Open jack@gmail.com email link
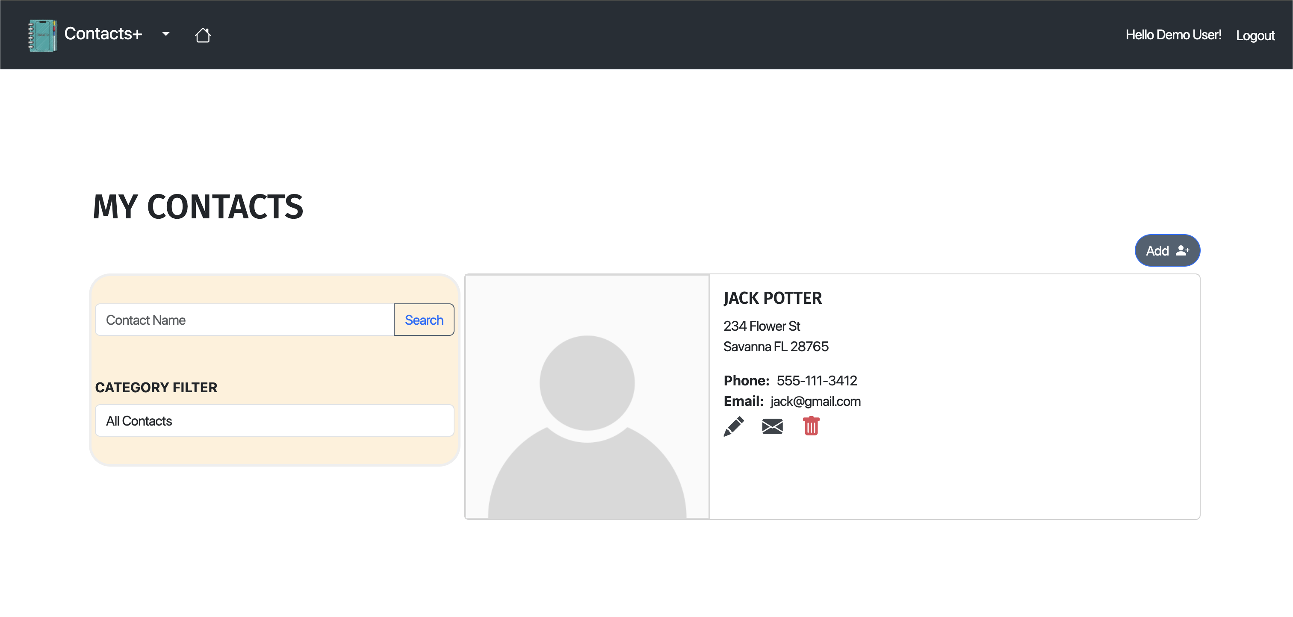 tap(815, 401)
